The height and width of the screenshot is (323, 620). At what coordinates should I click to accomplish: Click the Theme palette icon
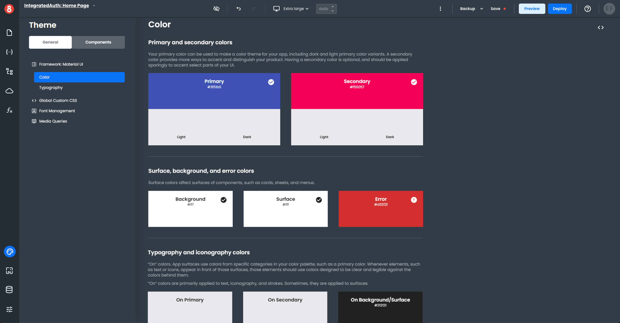tap(10, 252)
